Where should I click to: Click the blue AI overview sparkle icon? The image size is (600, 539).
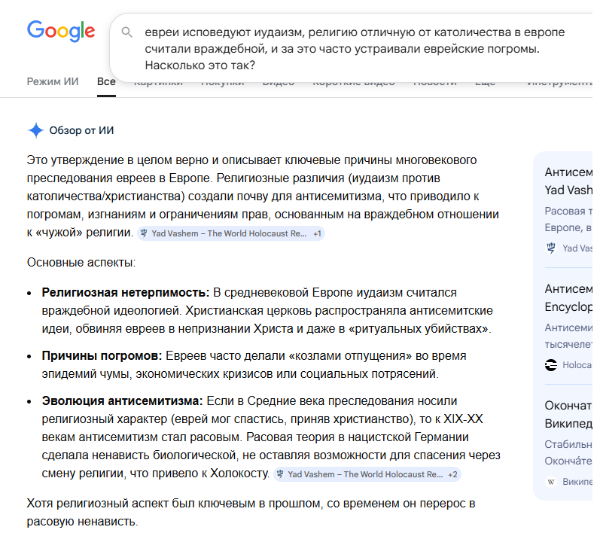(x=35, y=130)
